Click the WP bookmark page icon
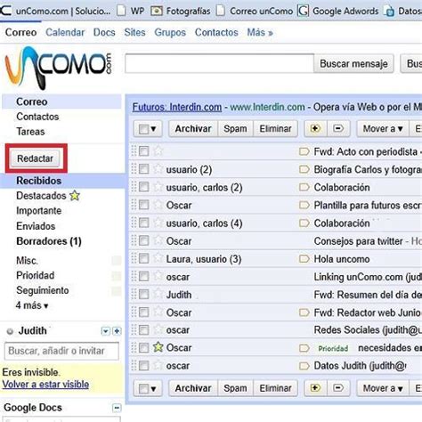Screen dimensions: 422x422 pos(121,11)
